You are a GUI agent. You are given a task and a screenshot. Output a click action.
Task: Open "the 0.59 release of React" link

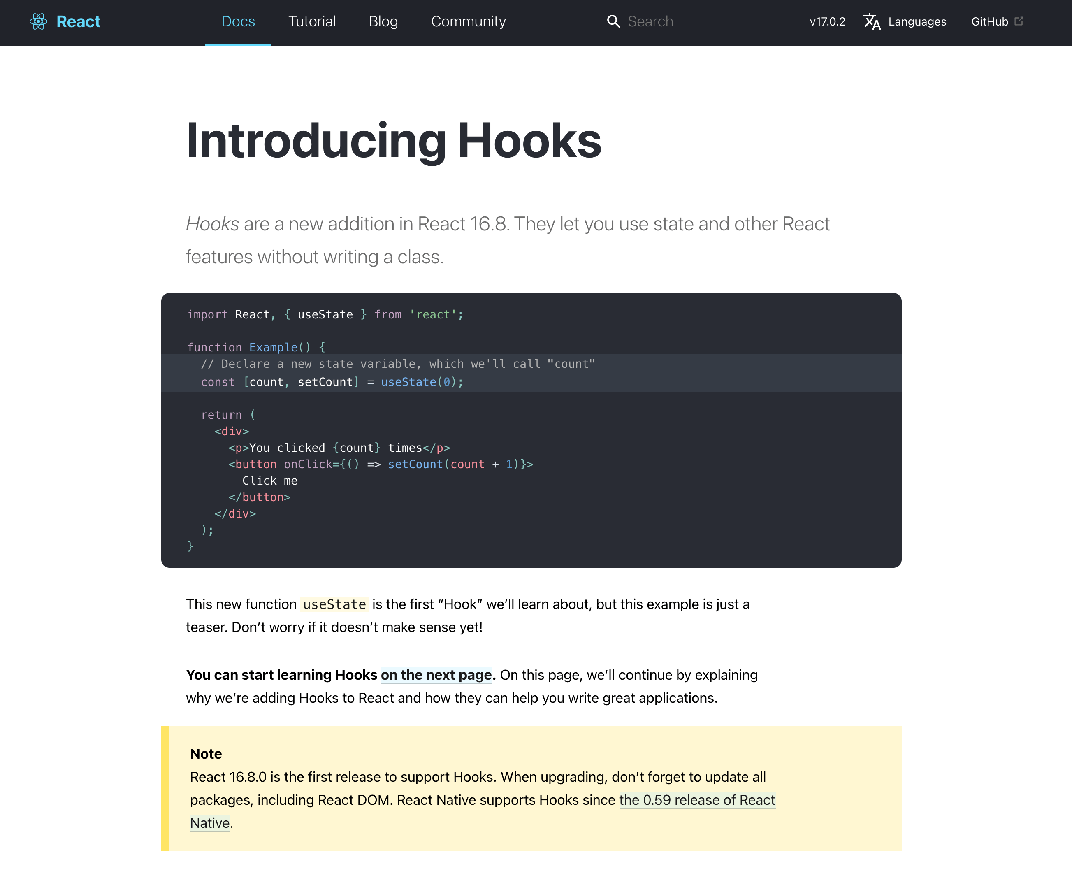click(x=697, y=799)
